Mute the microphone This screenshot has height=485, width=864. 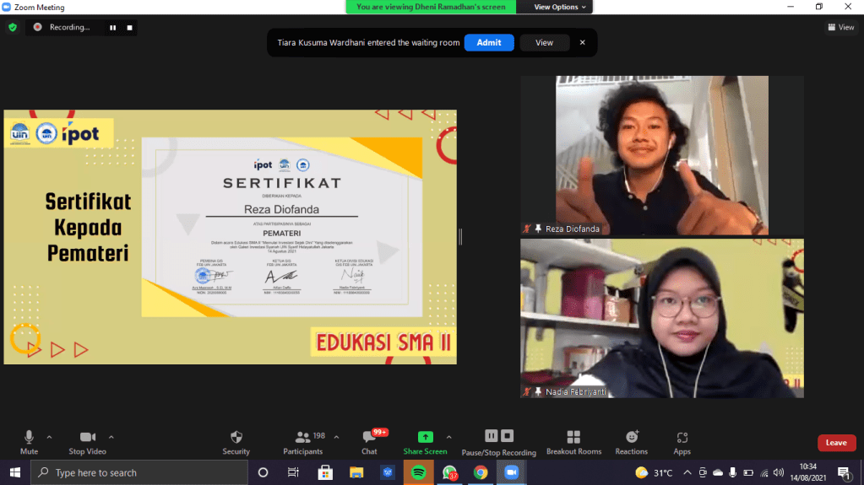[x=29, y=437]
